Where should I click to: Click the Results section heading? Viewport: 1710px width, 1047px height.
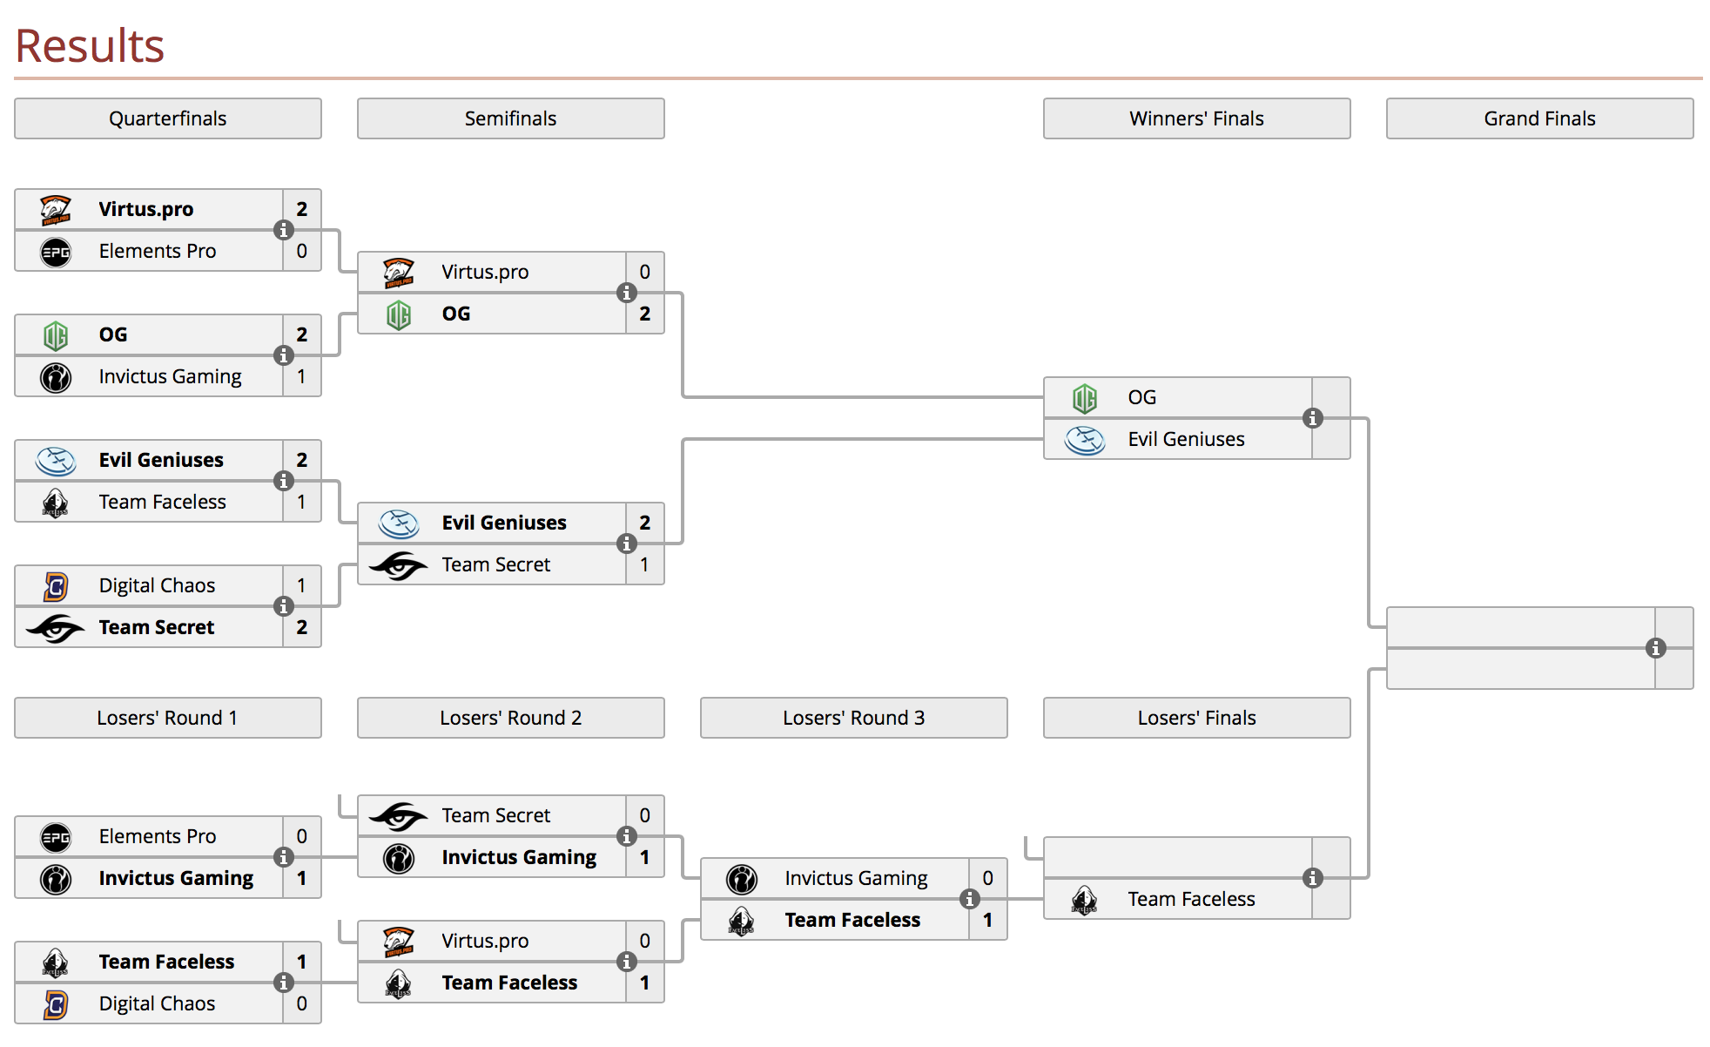90,45
